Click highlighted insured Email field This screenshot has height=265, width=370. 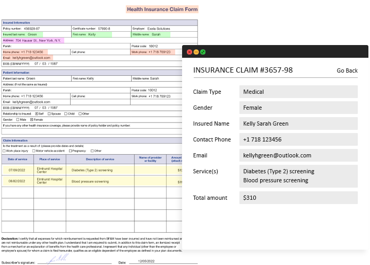coord(28,58)
